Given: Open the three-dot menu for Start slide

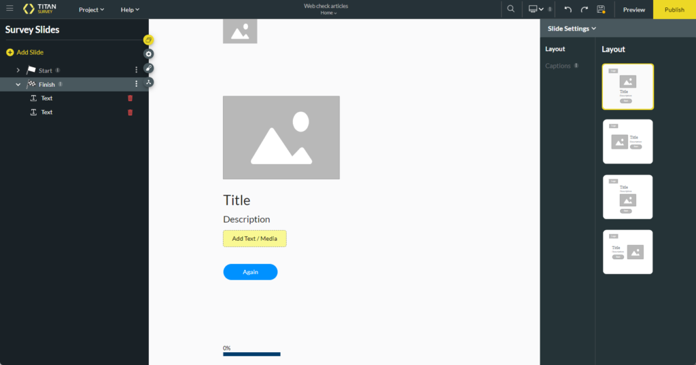Looking at the screenshot, I should coord(136,70).
